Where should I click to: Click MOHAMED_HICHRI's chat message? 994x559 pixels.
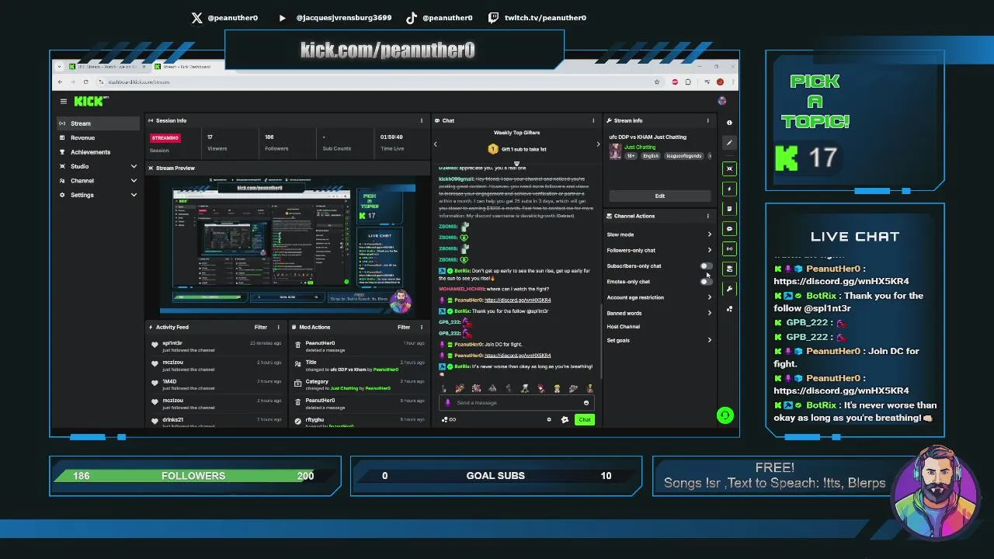coord(494,289)
